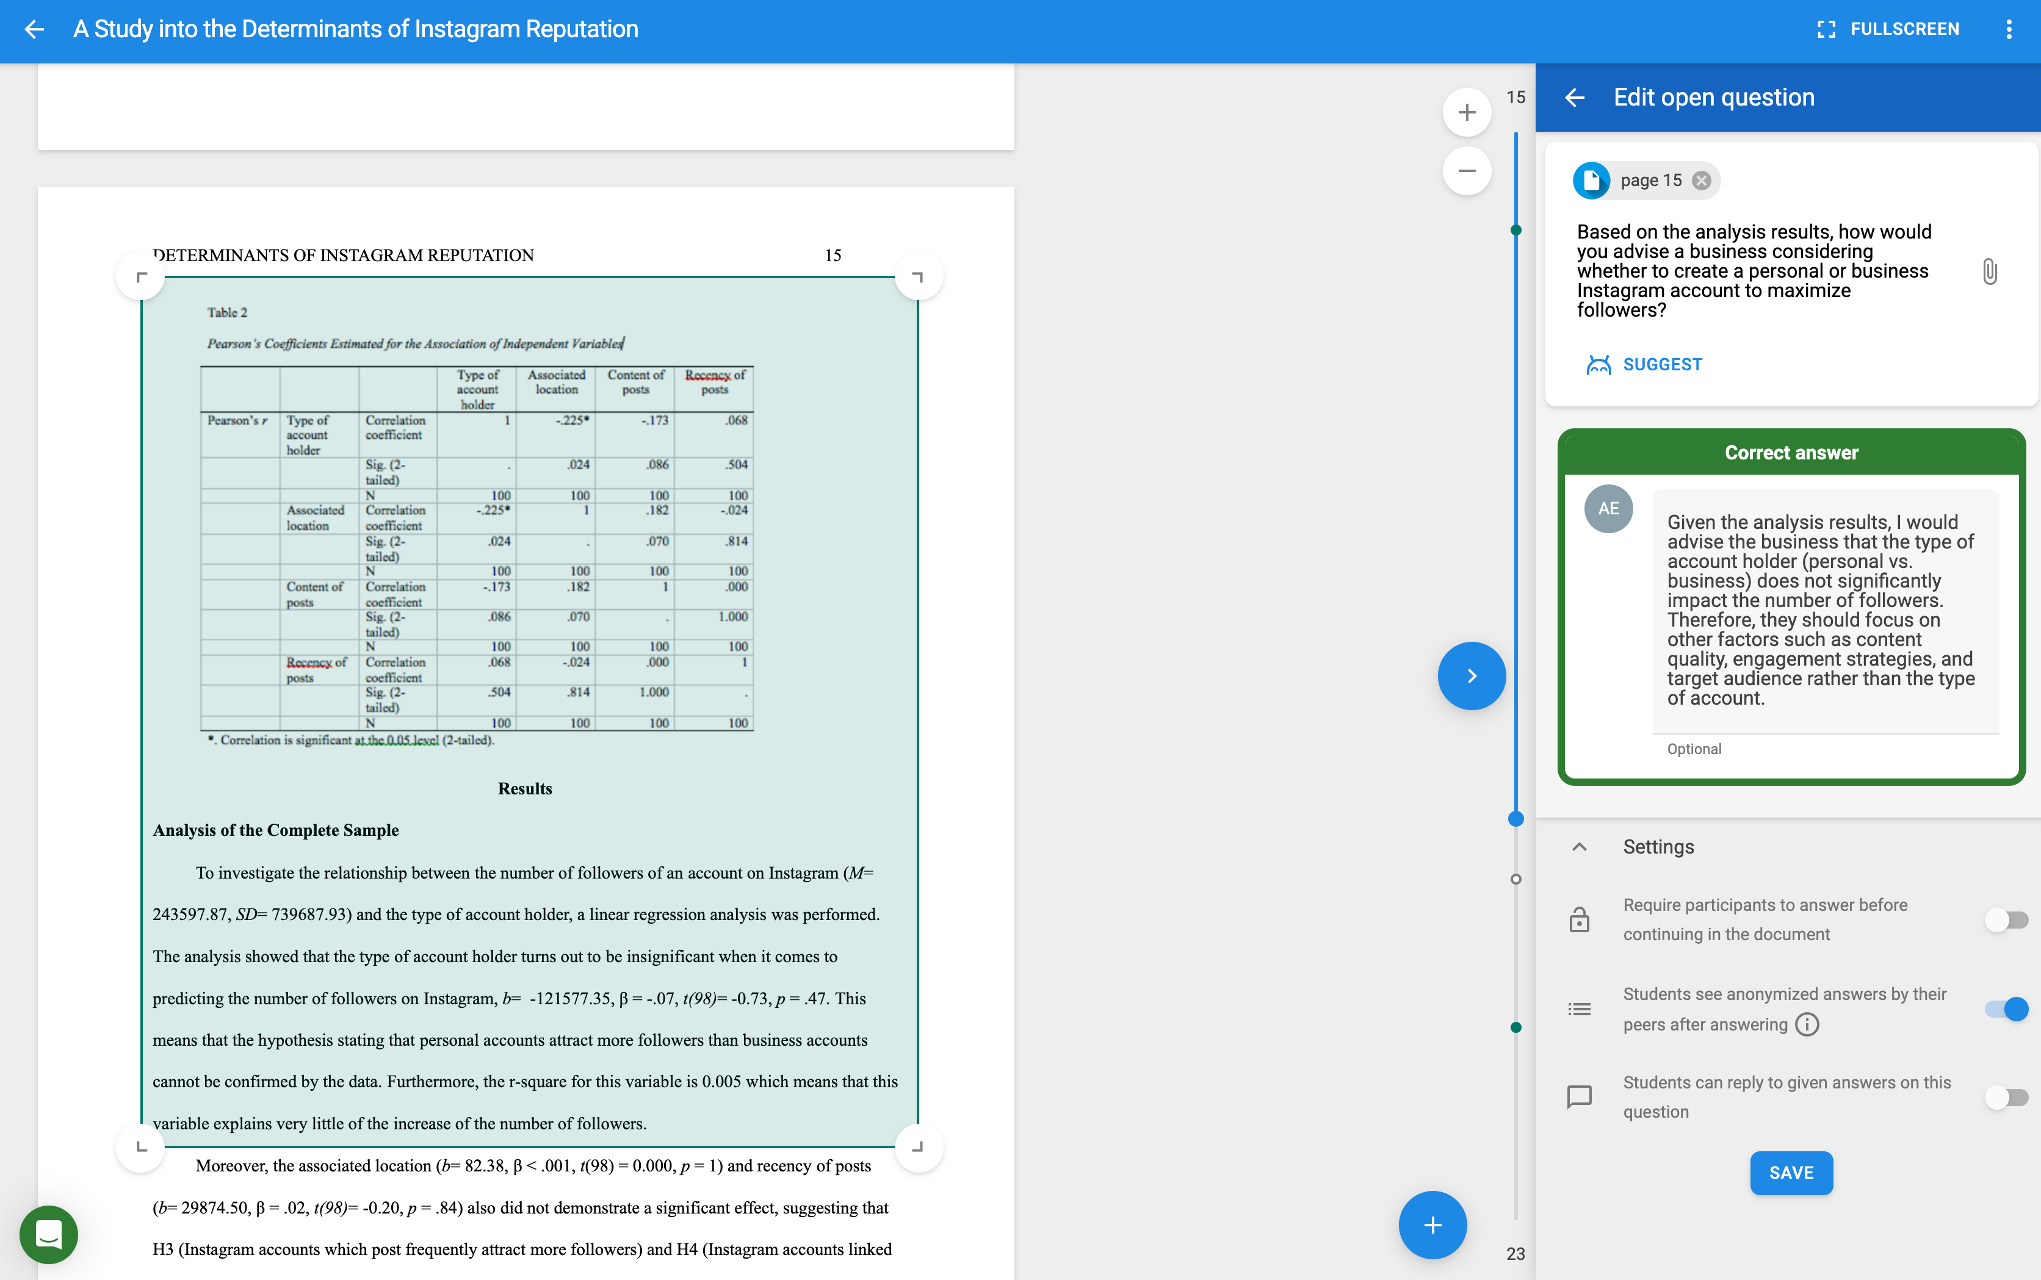Zoom out with the minus button

[1467, 171]
